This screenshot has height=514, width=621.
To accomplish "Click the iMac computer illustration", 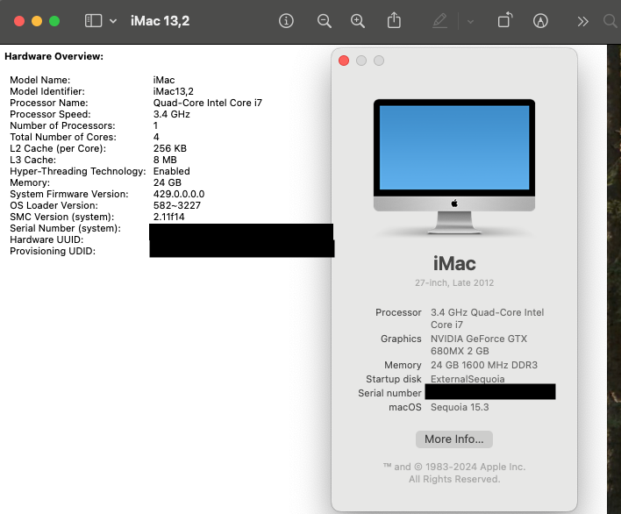I will [x=454, y=167].
